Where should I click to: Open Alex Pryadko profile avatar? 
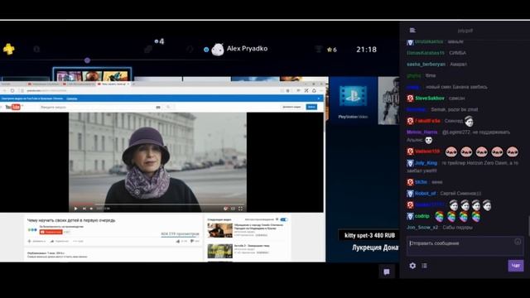[x=218, y=50]
